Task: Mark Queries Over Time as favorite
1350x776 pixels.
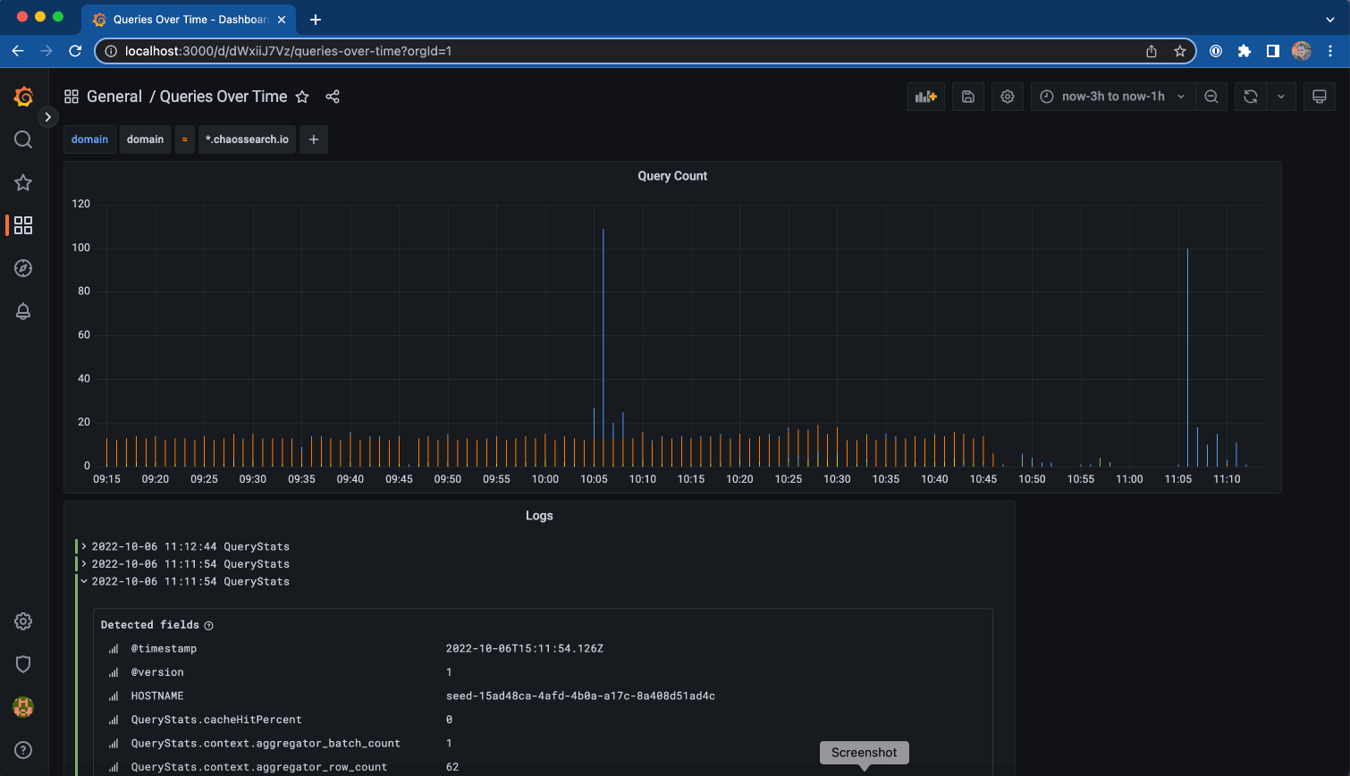Action: click(301, 96)
